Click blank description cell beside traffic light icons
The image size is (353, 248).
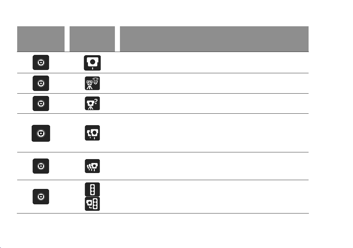tap(214, 197)
